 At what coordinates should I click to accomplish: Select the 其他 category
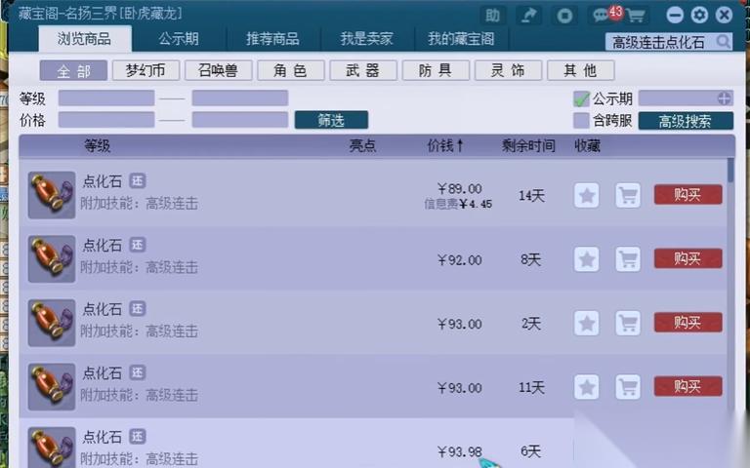coord(581,70)
